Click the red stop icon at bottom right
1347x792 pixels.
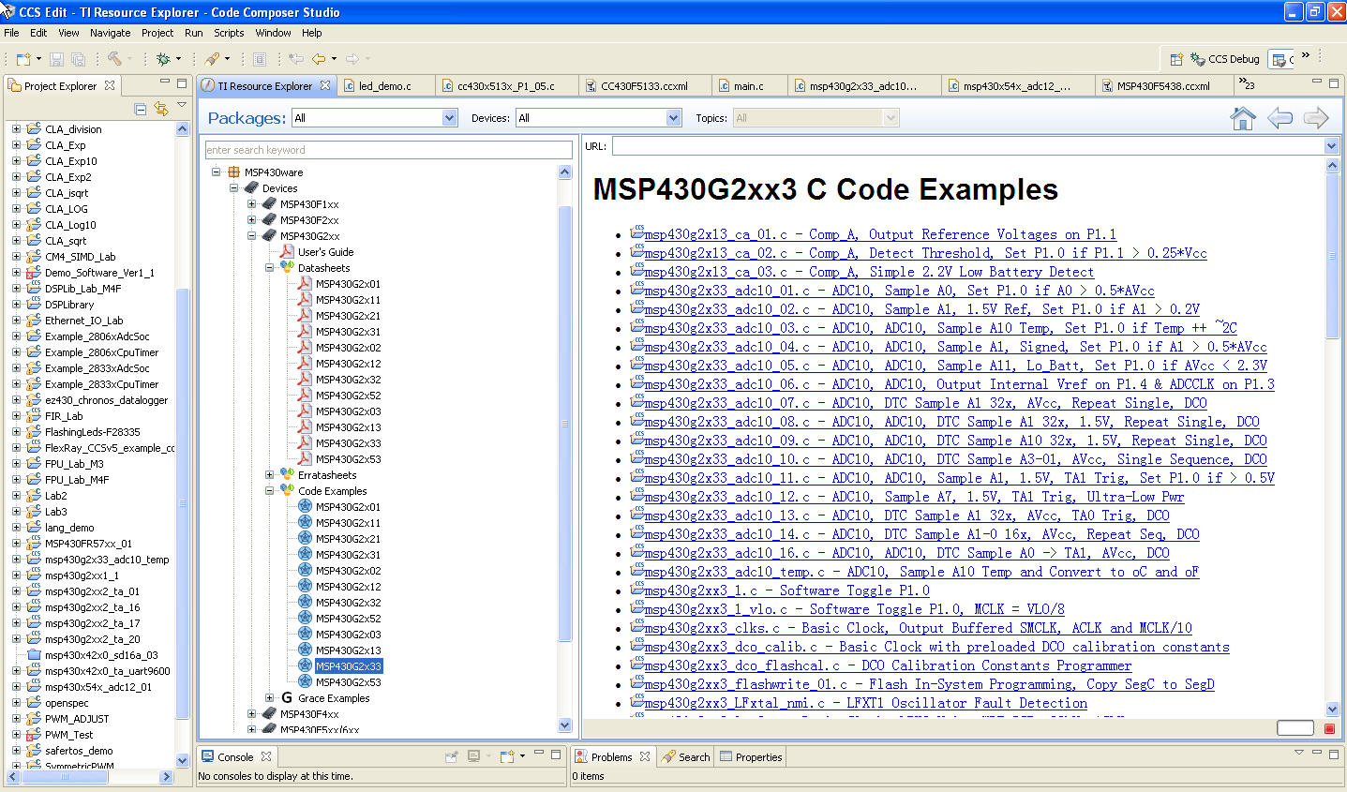[x=1329, y=728]
